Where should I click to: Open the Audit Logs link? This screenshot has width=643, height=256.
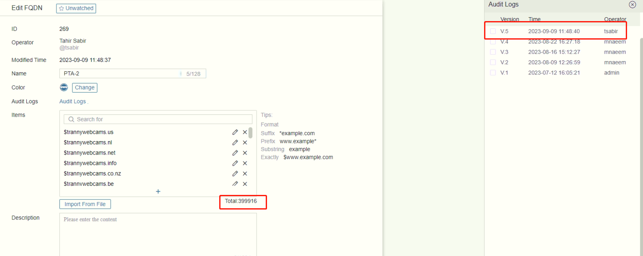point(73,102)
